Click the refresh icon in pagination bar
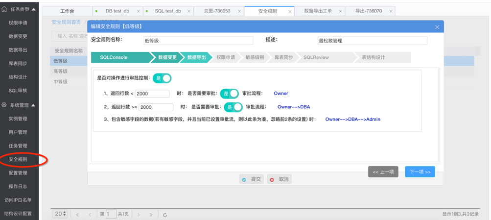Image resolution: width=491 pixels, height=220 pixels. [x=165, y=215]
